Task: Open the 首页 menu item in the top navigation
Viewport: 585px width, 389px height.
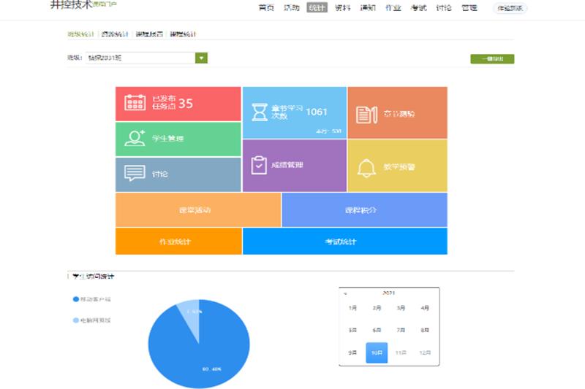Action: click(x=267, y=8)
